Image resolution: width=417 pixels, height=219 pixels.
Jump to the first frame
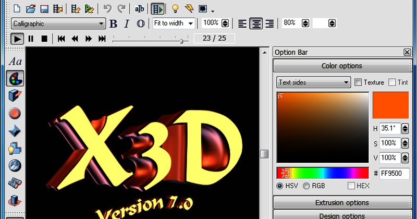[x=62, y=39]
